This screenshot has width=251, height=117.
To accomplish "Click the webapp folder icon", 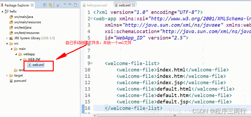I will (x=20, y=54).
